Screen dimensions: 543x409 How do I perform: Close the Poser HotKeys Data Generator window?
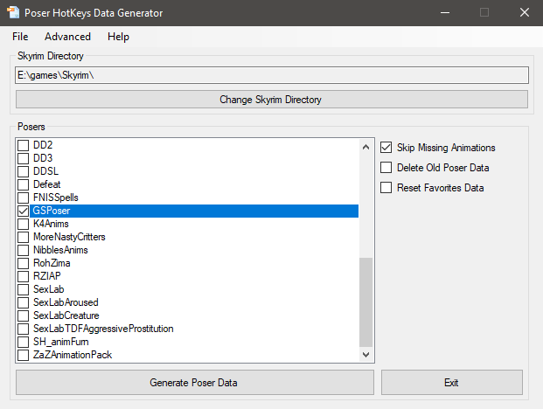point(525,13)
